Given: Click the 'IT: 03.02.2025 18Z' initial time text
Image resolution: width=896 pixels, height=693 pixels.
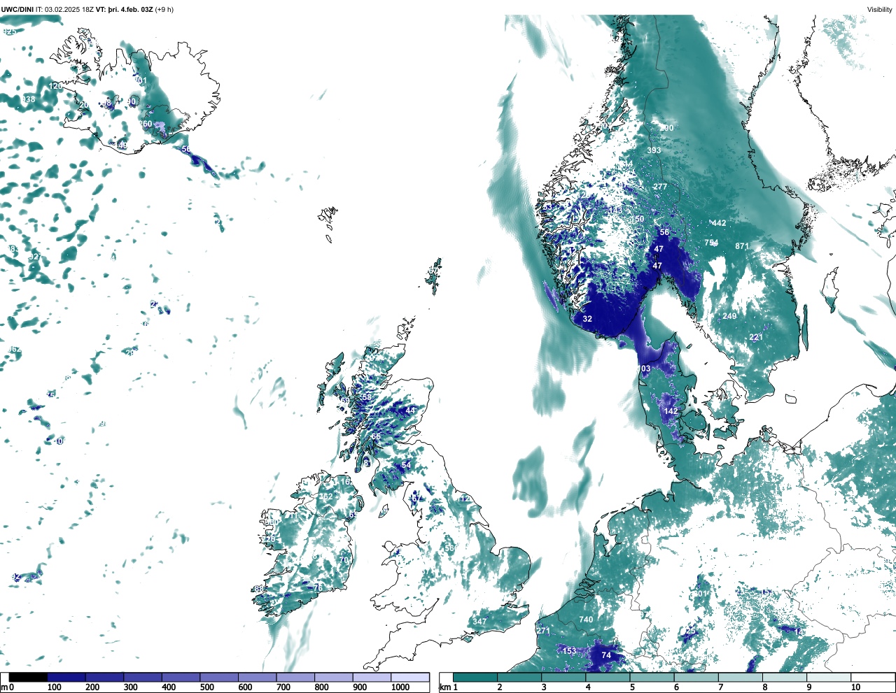Looking at the screenshot, I should pyautogui.click(x=65, y=9).
